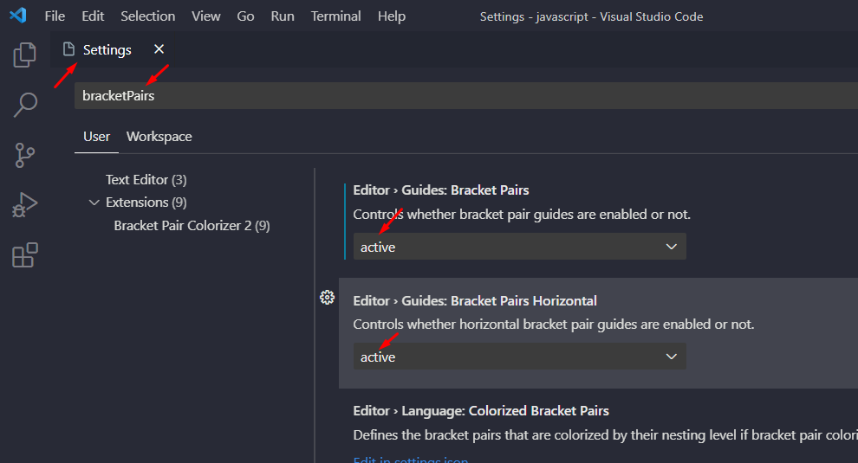Screen dimensions: 858x463
Task: Close the Settings tab
Action: point(159,49)
